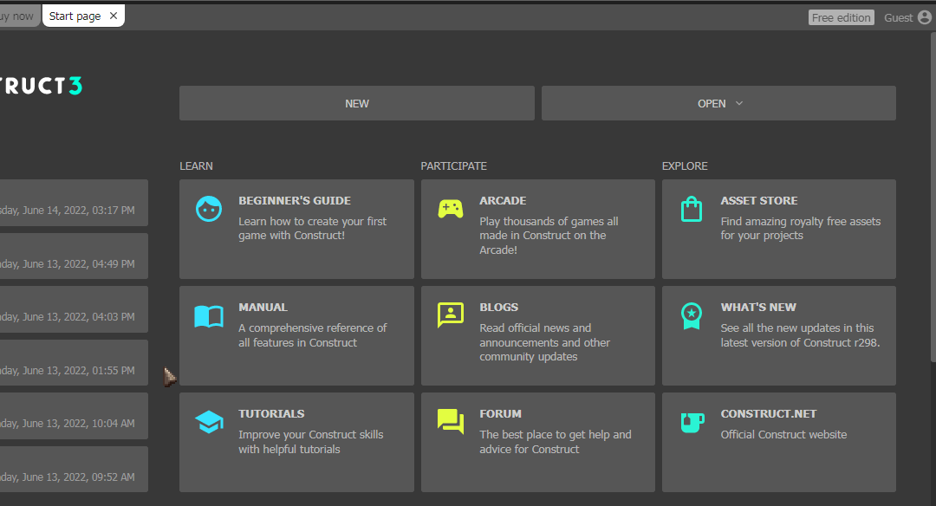Click the Arcade gamepad icon

pos(450,210)
